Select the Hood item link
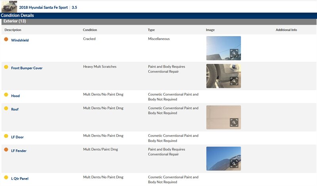The width and height of the screenshot is (317, 186). point(15,96)
